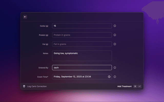Click the Notes field label

pyautogui.click(x=45, y=53)
